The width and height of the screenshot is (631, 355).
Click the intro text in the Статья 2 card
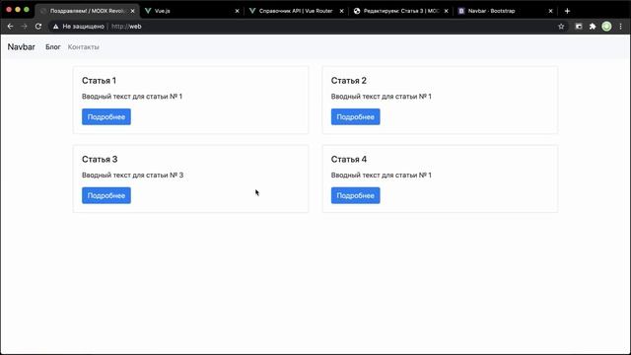coord(382,97)
